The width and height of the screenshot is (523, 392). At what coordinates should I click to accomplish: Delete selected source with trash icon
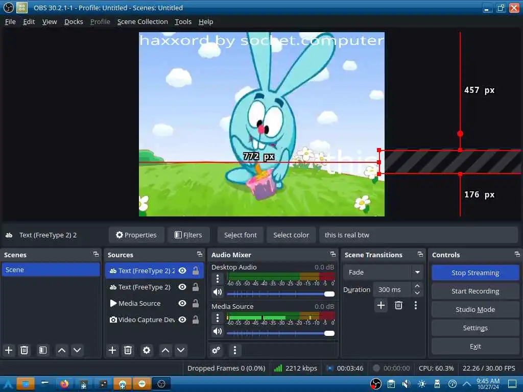128,350
